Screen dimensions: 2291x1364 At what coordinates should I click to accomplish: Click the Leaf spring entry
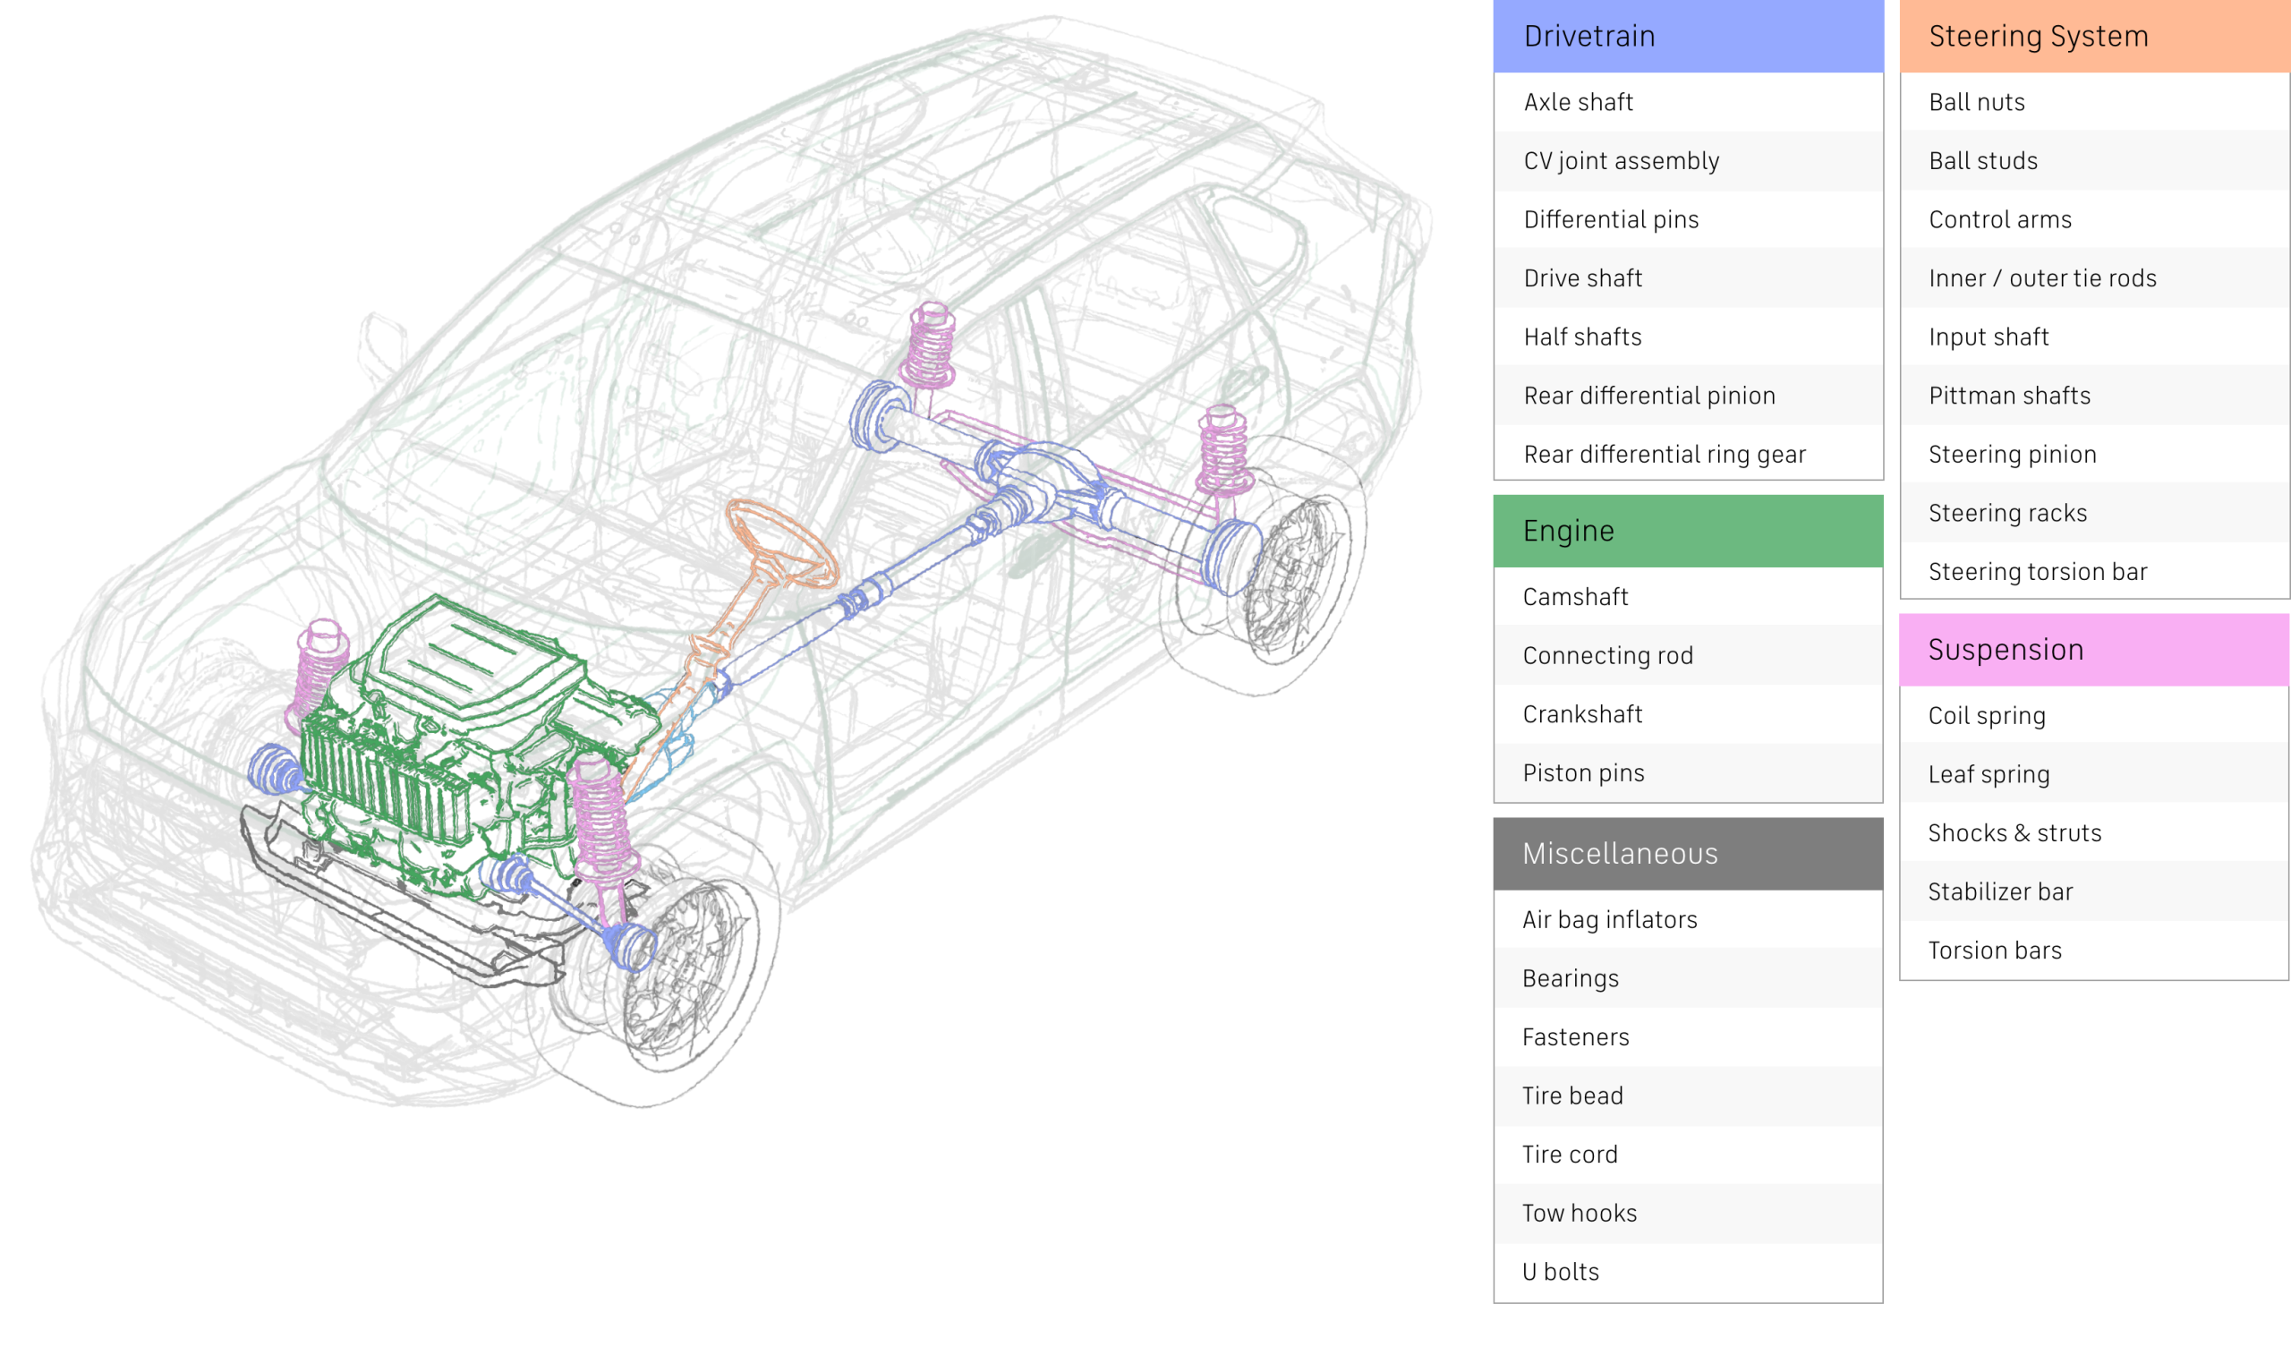click(x=2094, y=775)
